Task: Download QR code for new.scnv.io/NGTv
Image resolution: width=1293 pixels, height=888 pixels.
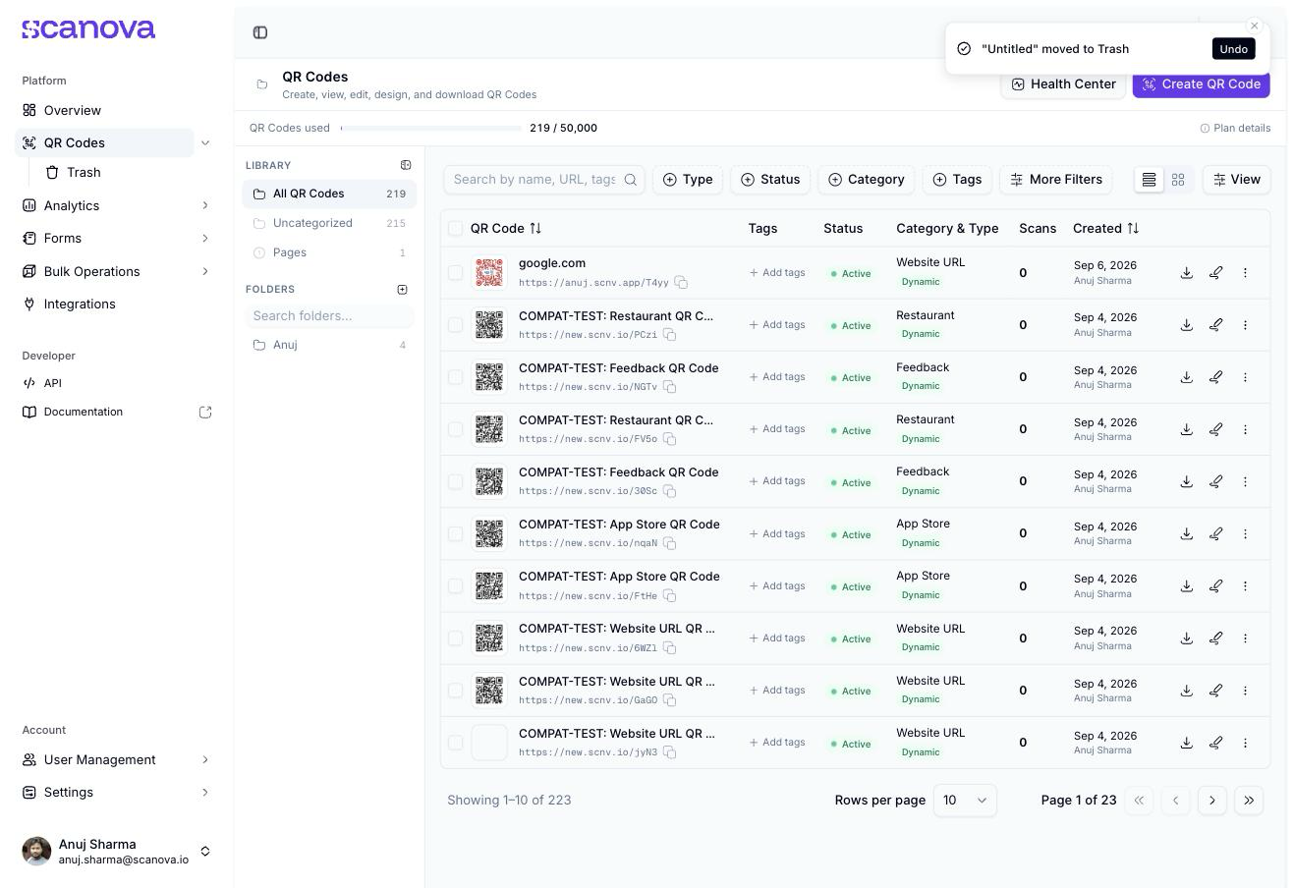Action: point(1187,377)
